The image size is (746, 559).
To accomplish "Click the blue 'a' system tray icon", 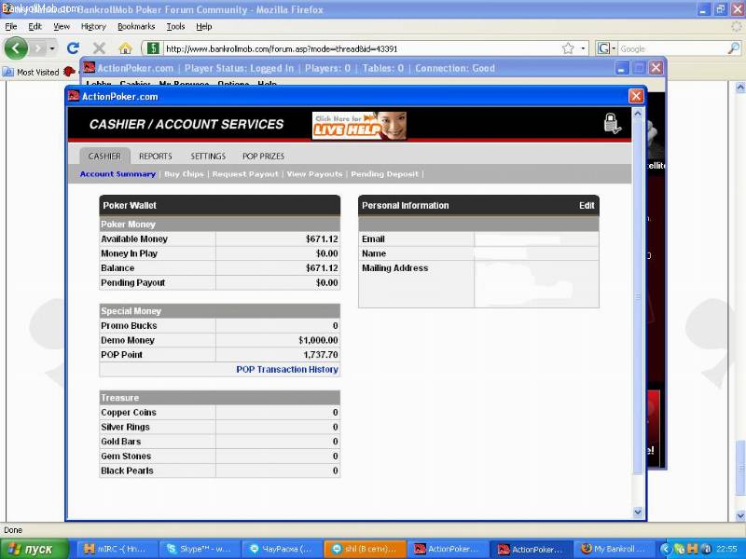I will (706, 550).
